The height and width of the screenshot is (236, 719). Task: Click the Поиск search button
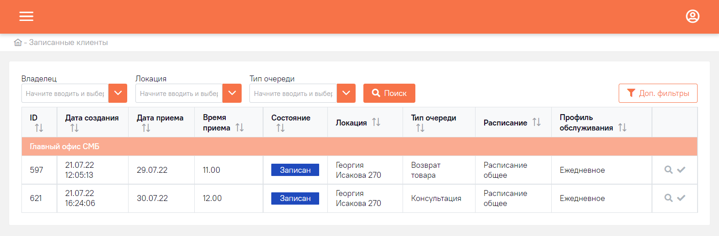(x=389, y=93)
